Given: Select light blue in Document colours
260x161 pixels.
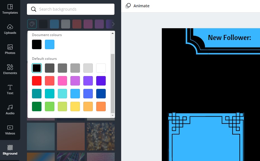Looking at the screenshot, I should point(50,44).
